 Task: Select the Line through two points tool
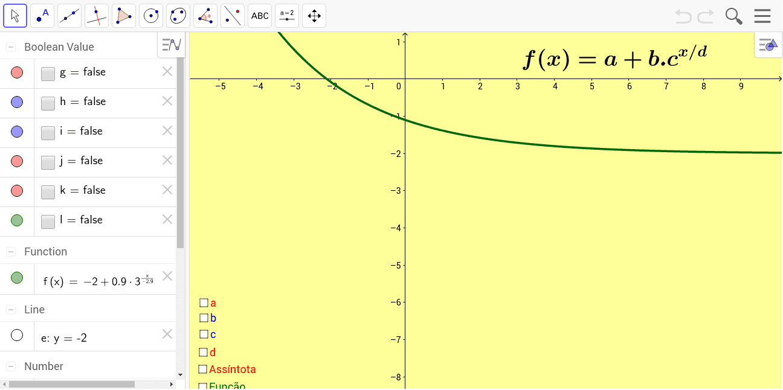[x=69, y=16]
